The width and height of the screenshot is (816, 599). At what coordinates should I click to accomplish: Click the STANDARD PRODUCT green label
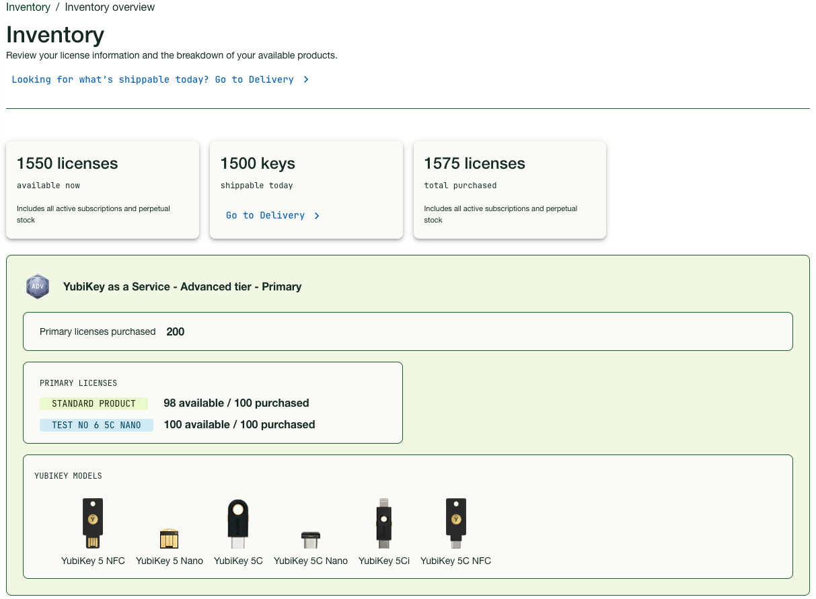pyautogui.click(x=94, y=403)
